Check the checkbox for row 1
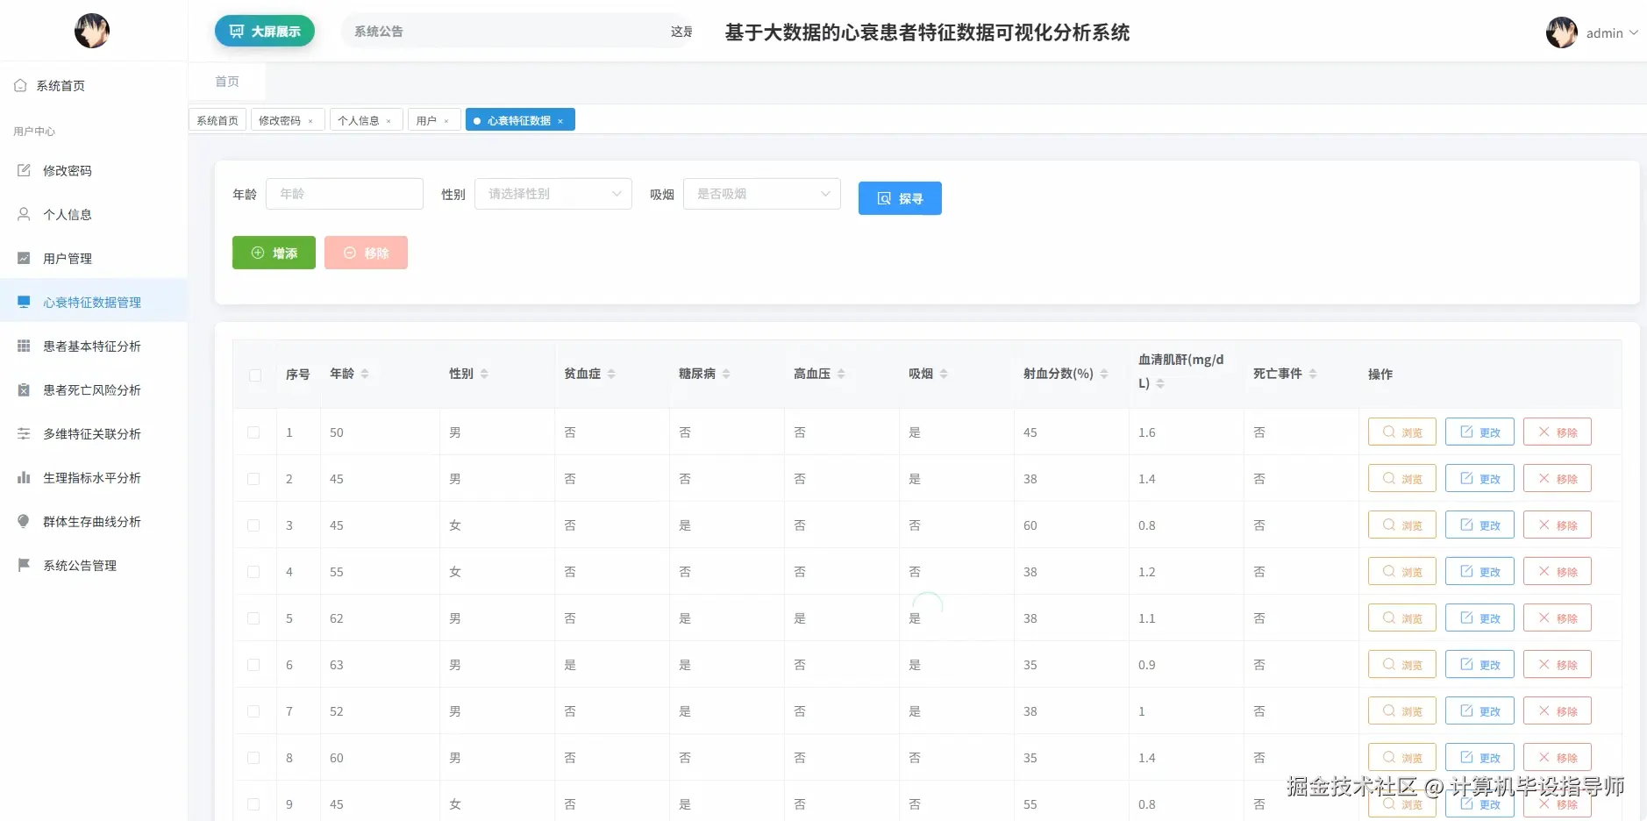Viewport: 1647px width, 821px height. pos(253,432)
